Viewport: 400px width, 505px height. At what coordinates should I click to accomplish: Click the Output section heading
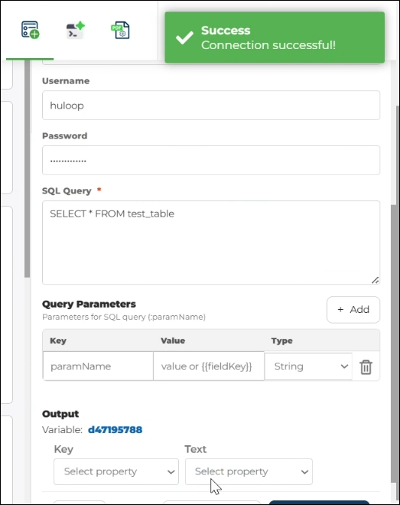point(60,413)
